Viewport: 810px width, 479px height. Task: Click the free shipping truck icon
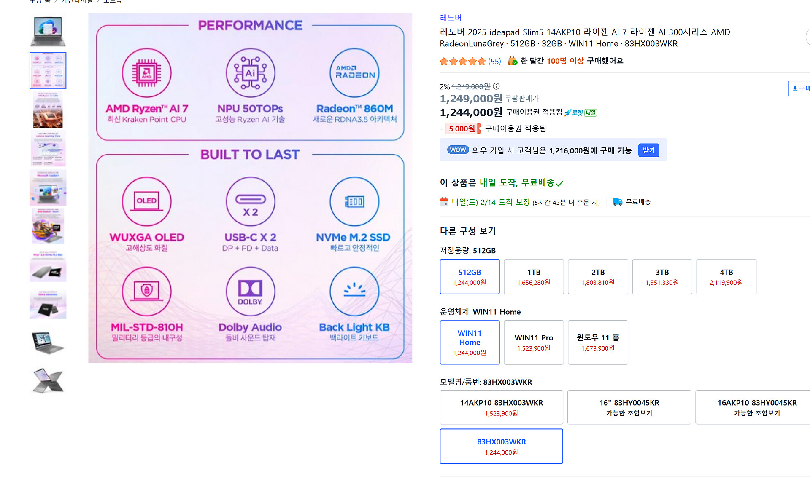point(617,202)
